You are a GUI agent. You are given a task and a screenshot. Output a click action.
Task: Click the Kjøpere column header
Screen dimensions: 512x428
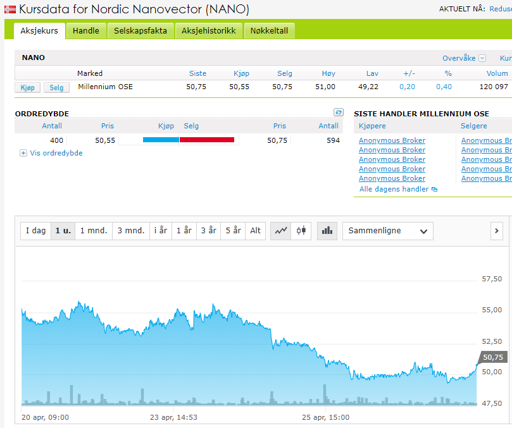[372, 126]
